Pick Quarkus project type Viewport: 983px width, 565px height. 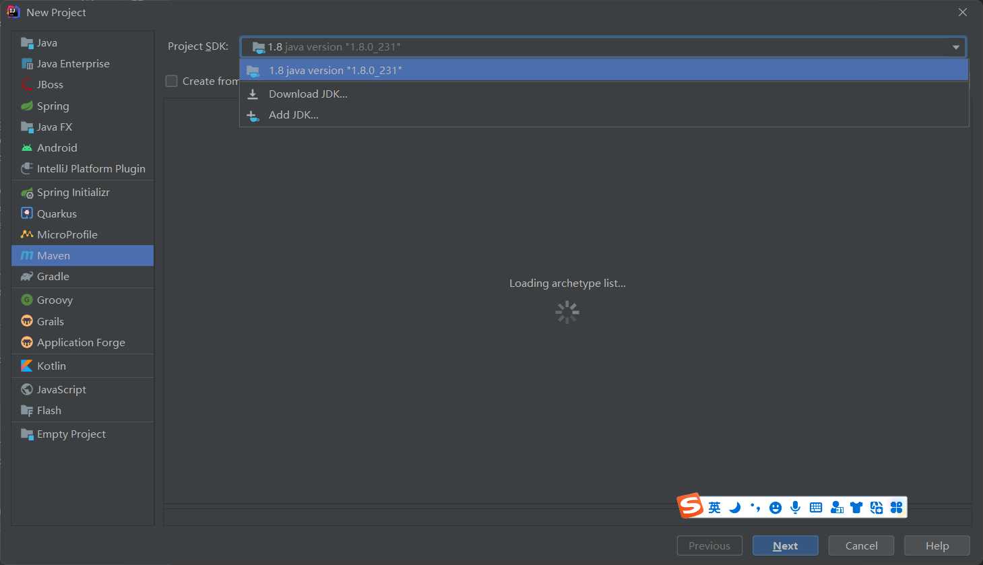pyautogui.click(x=82, y=213)
